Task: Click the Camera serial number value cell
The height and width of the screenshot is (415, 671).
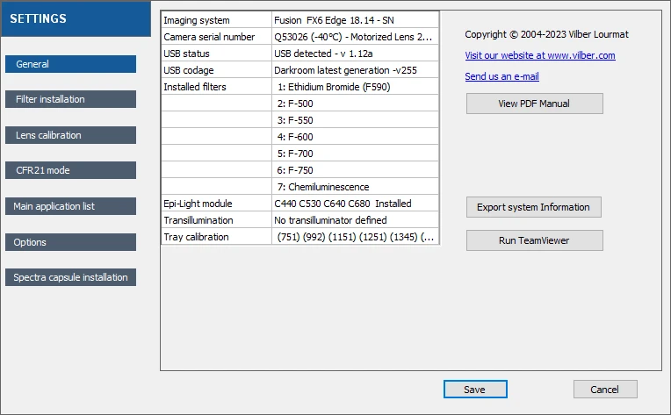Action: (354, 37)
